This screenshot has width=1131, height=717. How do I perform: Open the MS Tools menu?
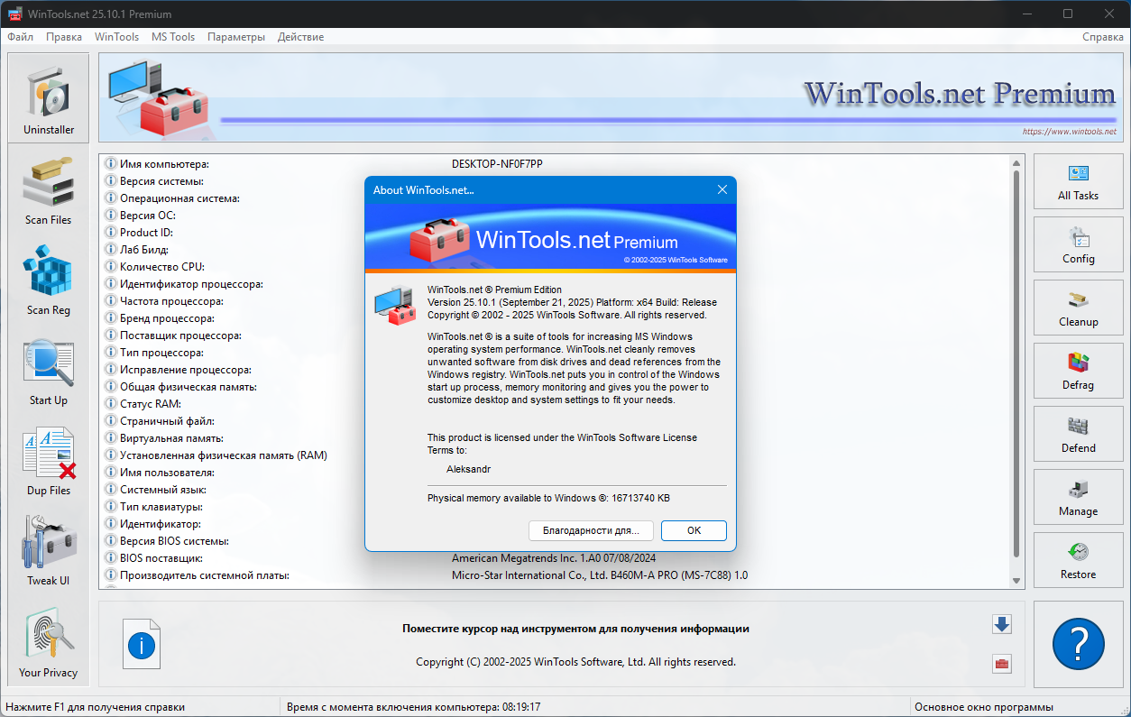[x=172, y=37]
